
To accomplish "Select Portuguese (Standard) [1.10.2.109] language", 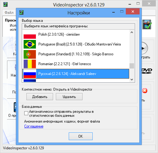I will 76,54.
